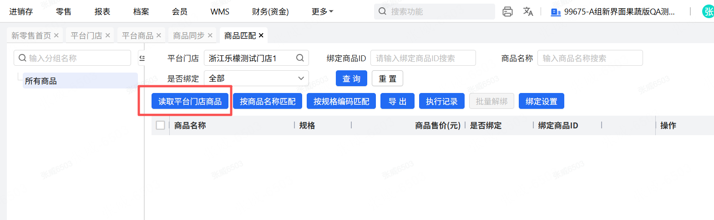714x220 pixels.
Task: Open the WMS menu
Action: pyautogui.click(x=220, y=12)
